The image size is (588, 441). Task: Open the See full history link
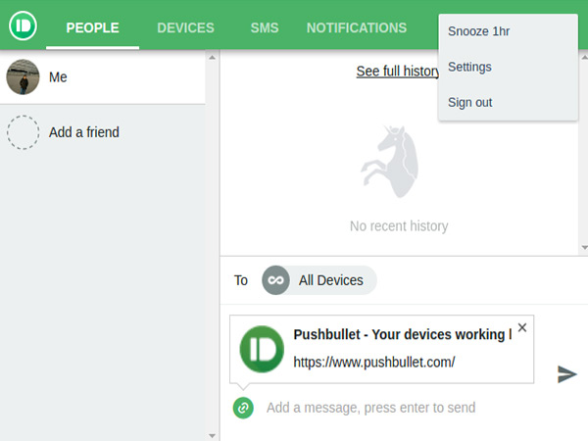(398, 72)
